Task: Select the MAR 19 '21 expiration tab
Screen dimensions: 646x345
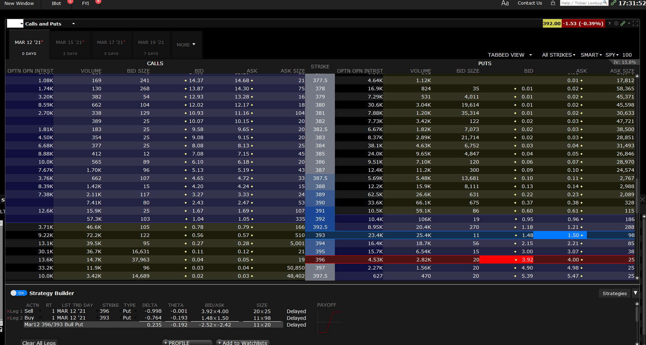Action: 151,45
